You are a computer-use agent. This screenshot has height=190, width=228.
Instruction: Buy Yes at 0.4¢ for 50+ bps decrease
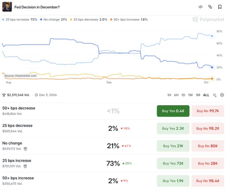(173, 111)
